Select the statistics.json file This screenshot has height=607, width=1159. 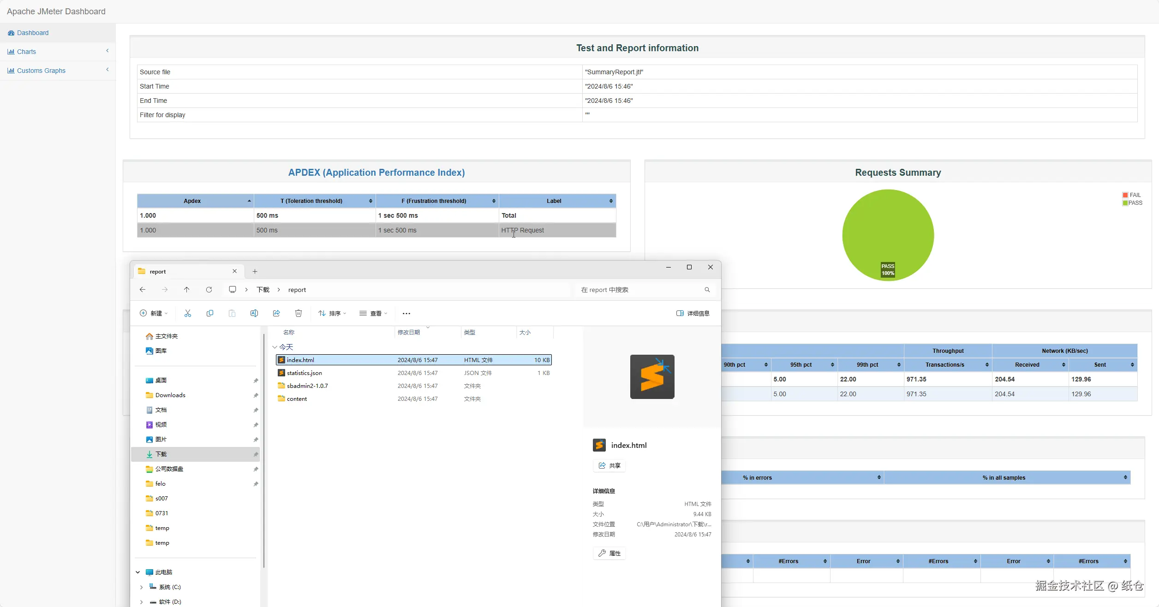(304, 373)
